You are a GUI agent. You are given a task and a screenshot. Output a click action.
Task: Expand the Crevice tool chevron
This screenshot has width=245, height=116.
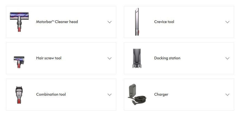point(227,22)
